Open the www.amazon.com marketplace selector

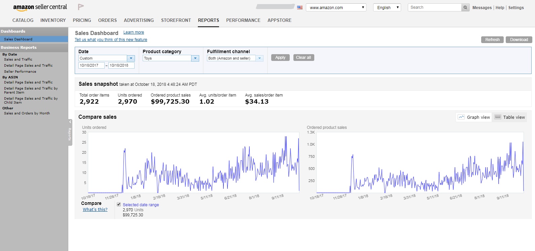pos(336,7)
